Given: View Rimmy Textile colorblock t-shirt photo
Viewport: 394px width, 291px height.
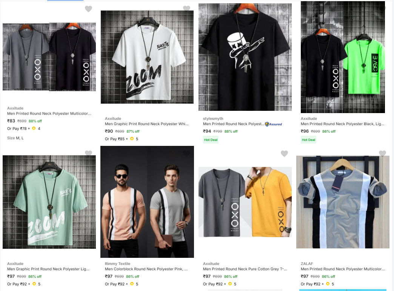Looking at the screenshot, I should [x=147, y=202].
